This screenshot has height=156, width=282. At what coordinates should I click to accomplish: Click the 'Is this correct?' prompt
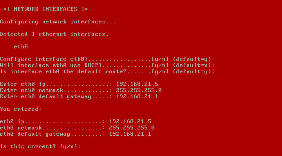[28, 147]
